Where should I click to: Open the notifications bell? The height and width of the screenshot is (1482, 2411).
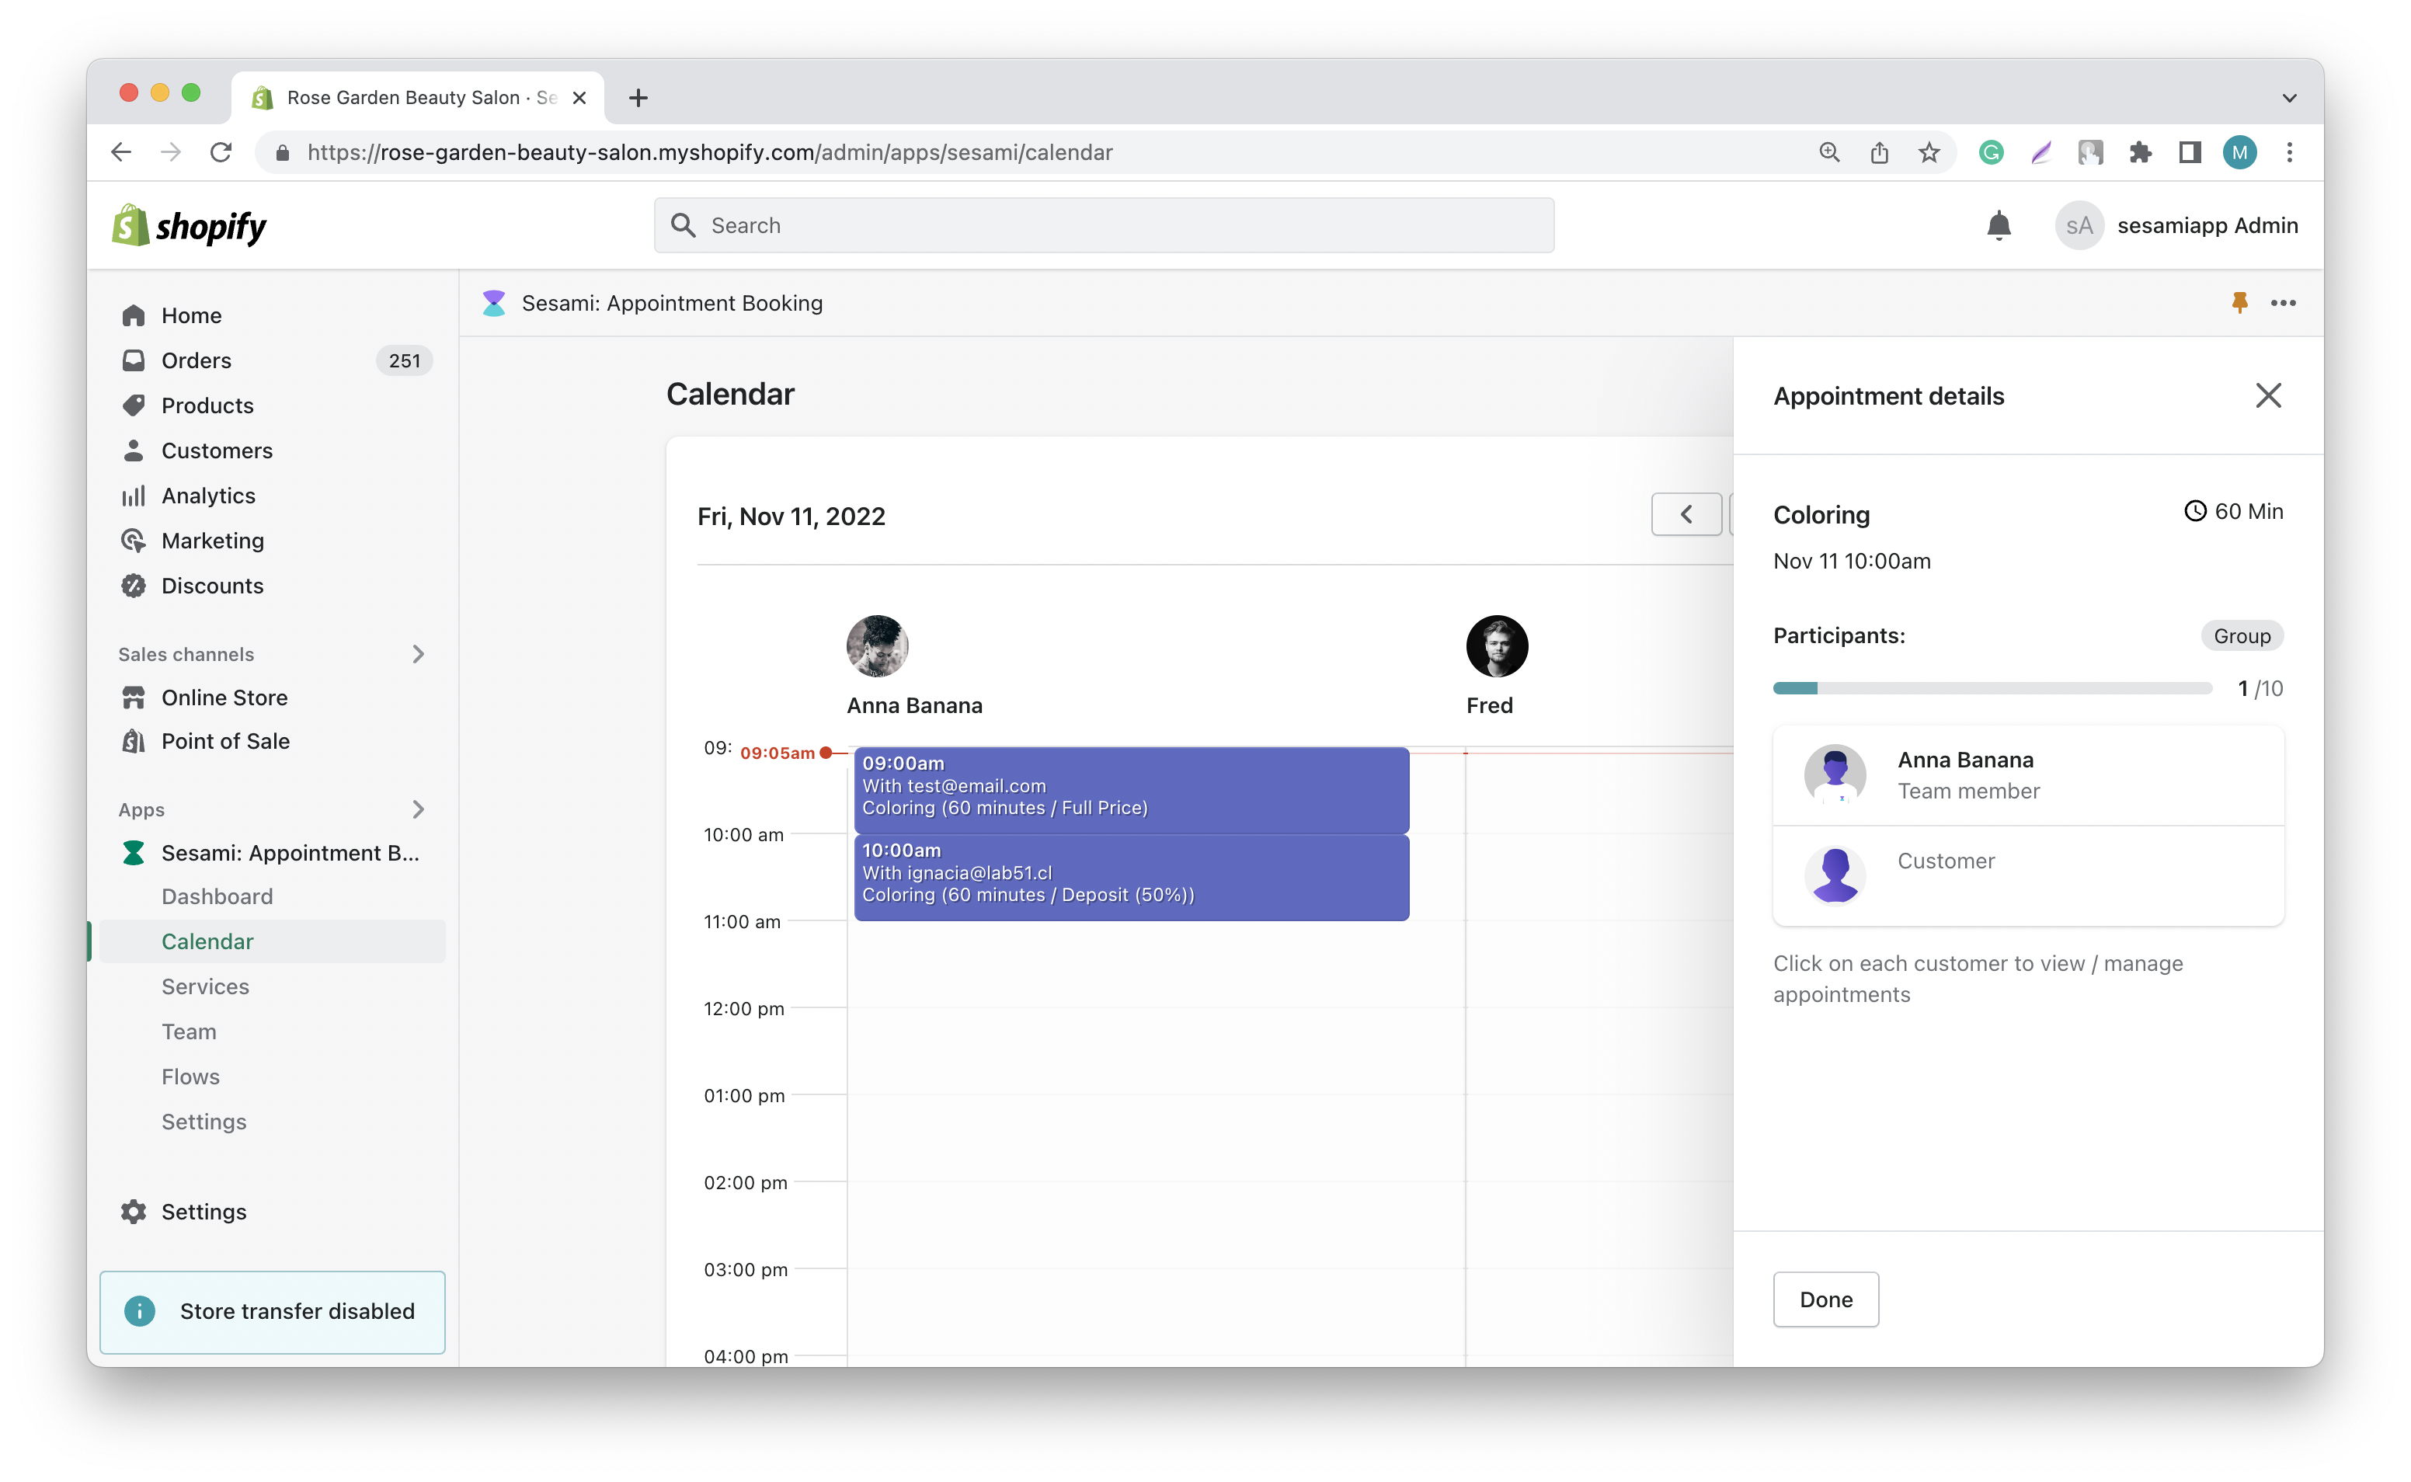[1999, 225]
